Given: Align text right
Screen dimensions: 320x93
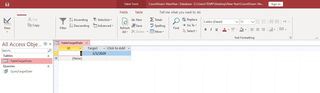Looking at the screenshot, I should point(263,30).
